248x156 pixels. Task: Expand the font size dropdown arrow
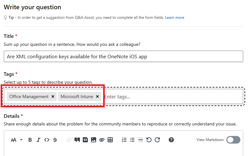(21, 140)
